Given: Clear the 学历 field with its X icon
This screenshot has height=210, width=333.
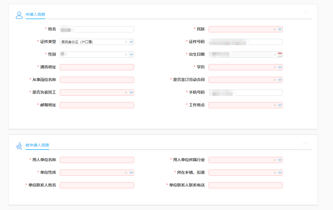Looking at the screenshot, I should point(275,67).
